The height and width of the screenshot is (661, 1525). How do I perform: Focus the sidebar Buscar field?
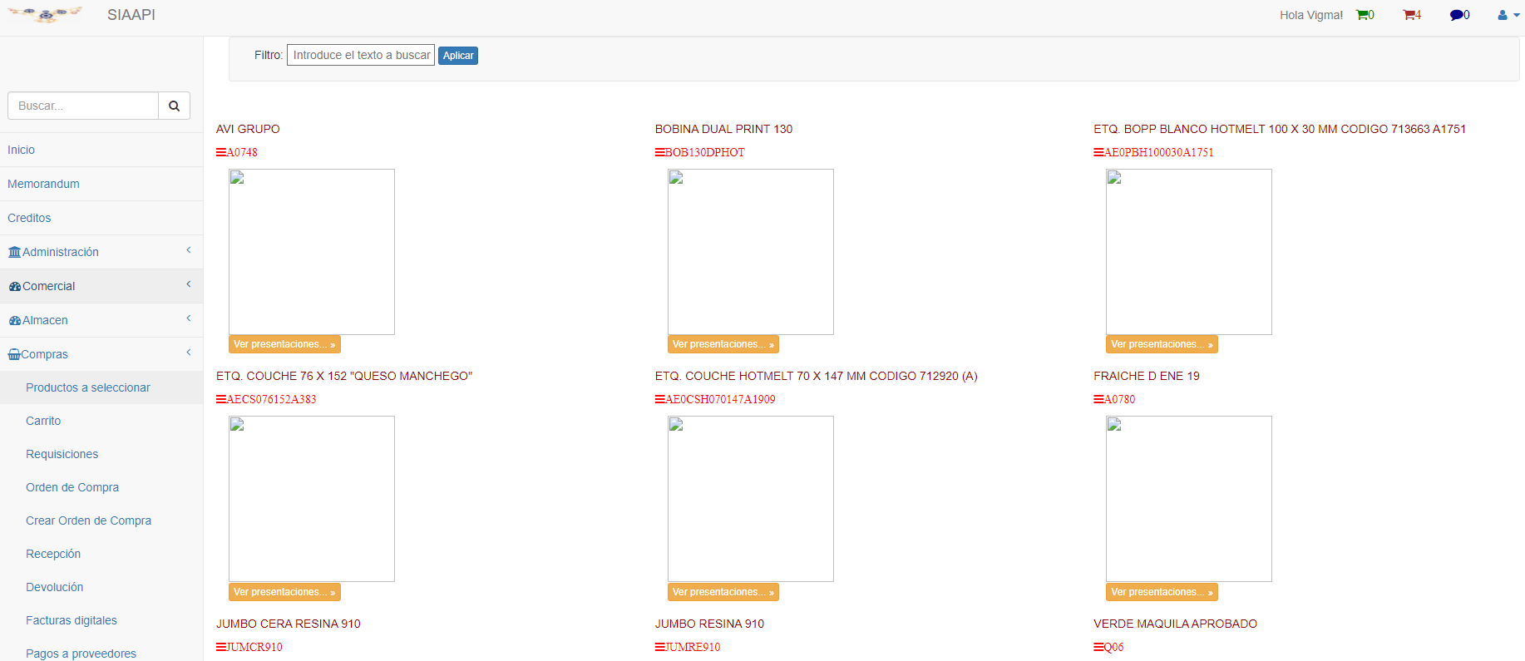point(83,106)
